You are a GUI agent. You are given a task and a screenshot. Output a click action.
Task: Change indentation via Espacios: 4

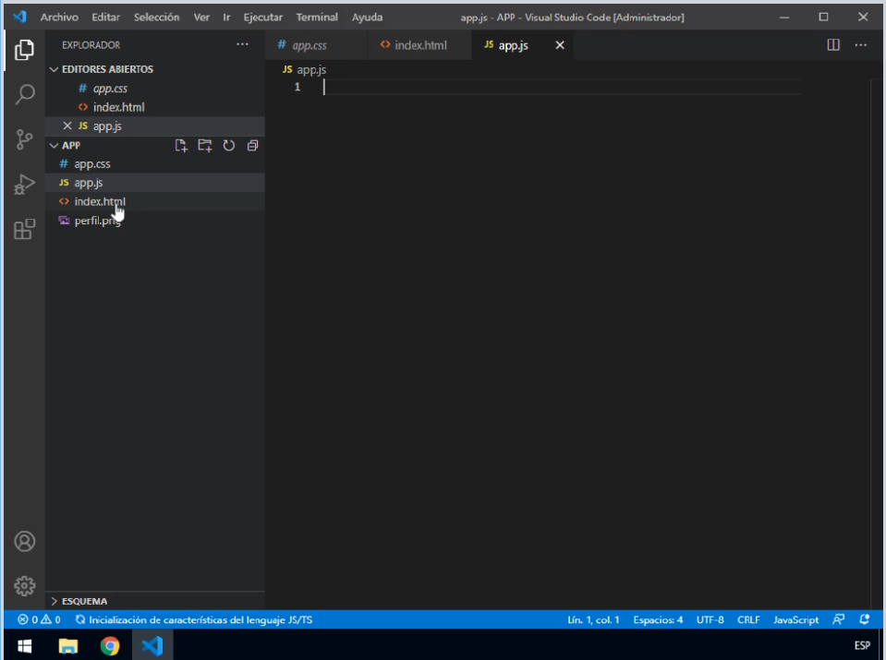pos(658,619)
